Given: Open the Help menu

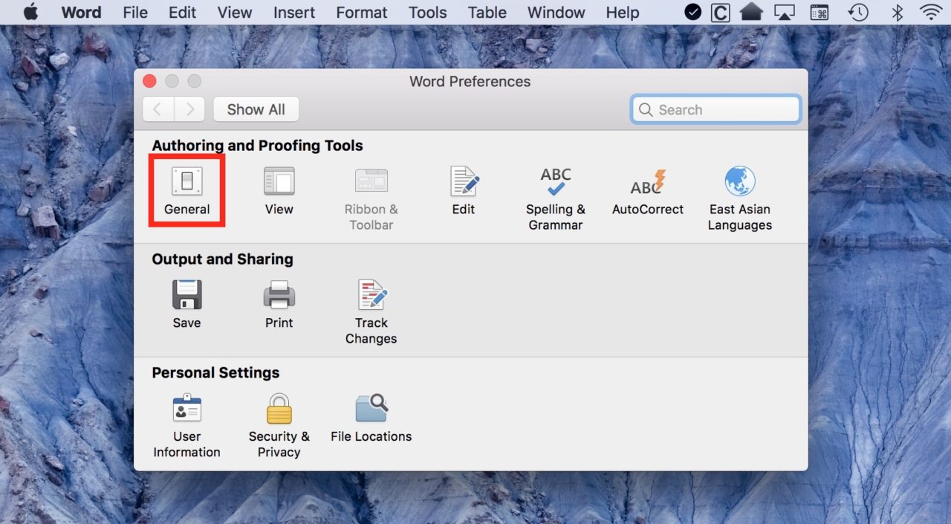Looking at the screenshot, I should [623, 12].
